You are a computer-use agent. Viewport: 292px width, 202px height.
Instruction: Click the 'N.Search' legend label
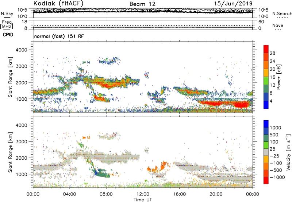click(x=282, y=13)
